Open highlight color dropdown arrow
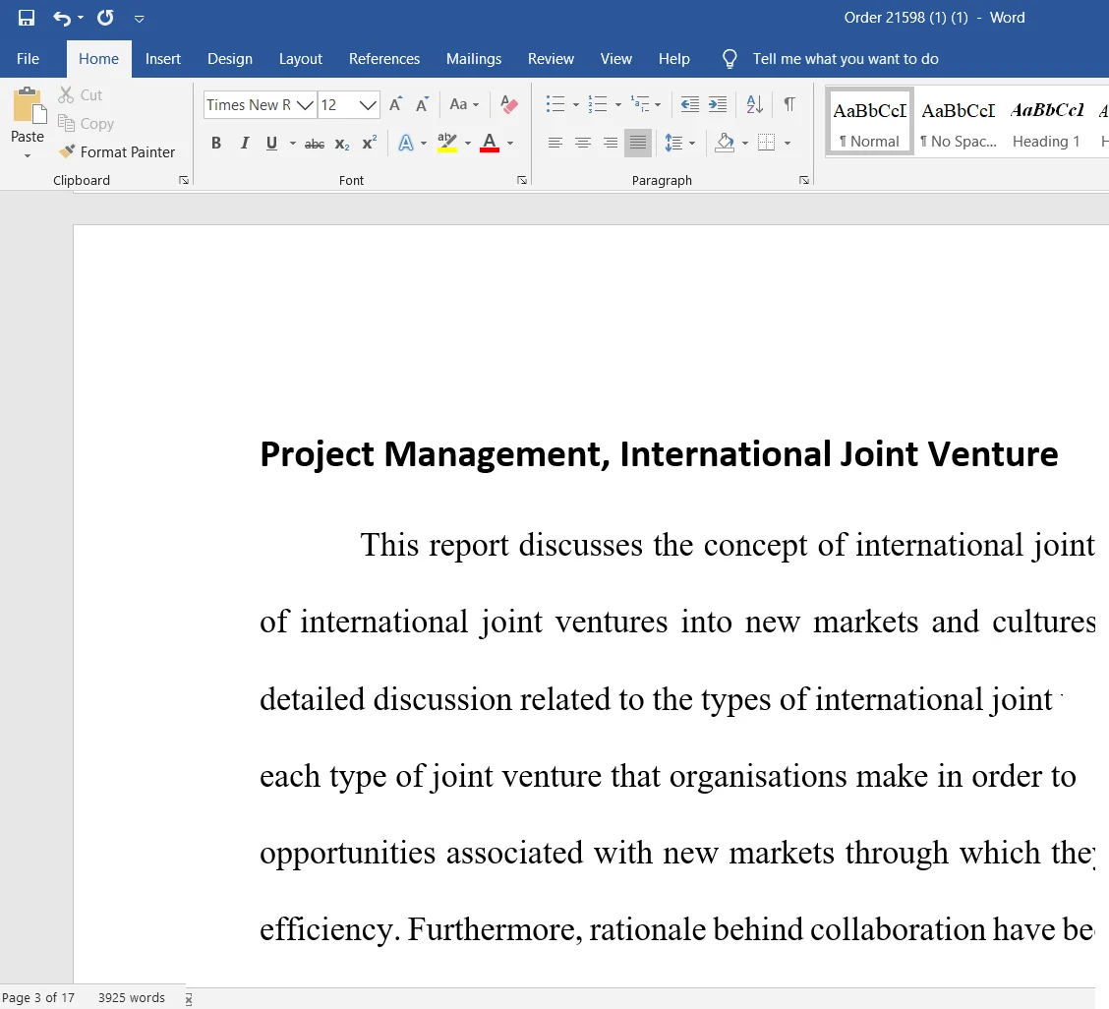The image size is (1109, 1009). coord(468,144)
